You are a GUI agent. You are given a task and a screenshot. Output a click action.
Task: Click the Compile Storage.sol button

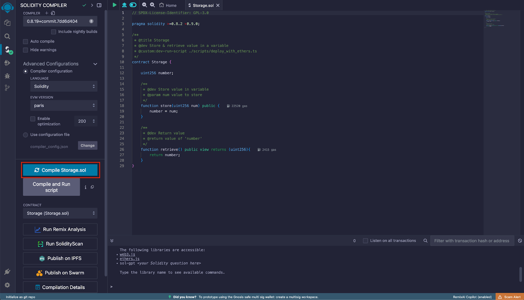click(60, 170)
